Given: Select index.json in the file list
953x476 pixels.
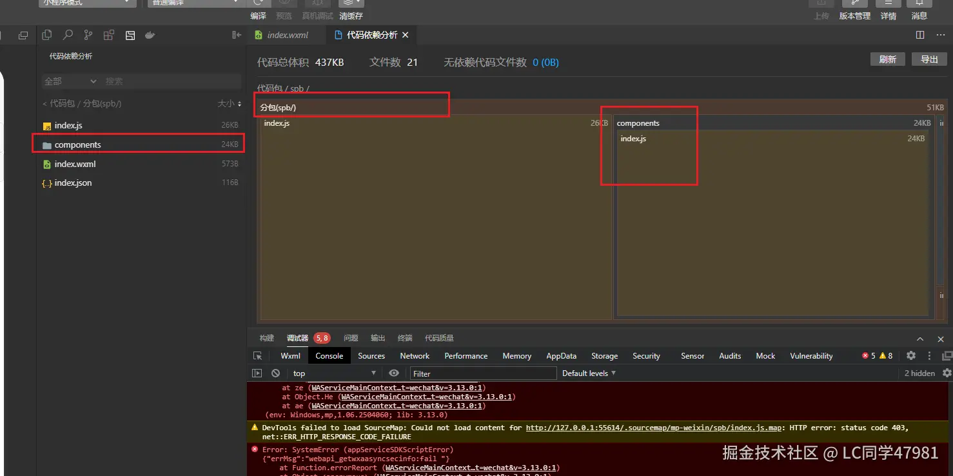Looking at the screenshot, I should (140, 183).
